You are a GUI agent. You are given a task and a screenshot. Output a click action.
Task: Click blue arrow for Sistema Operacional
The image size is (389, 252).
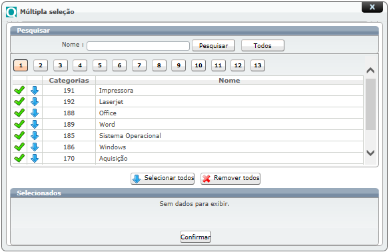[x=35, y=136]
